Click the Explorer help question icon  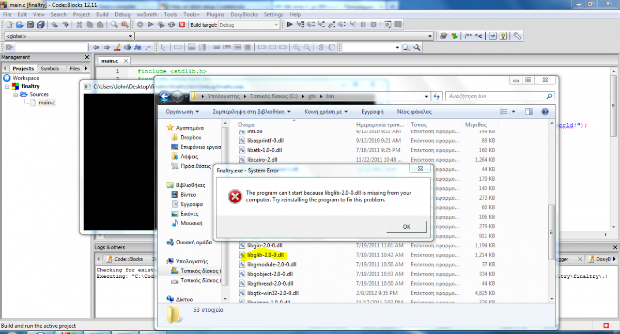click(545, 112)
